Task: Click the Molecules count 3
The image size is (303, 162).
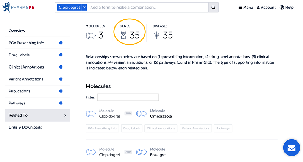Action: click(x=101, y=35)
